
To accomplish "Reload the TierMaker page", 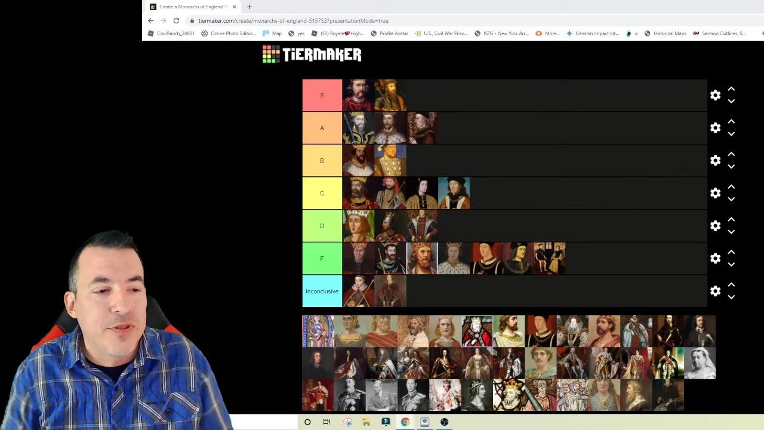I will [x=176, y=20].
